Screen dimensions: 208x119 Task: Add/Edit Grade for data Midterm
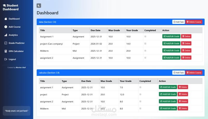pos(171,50)
